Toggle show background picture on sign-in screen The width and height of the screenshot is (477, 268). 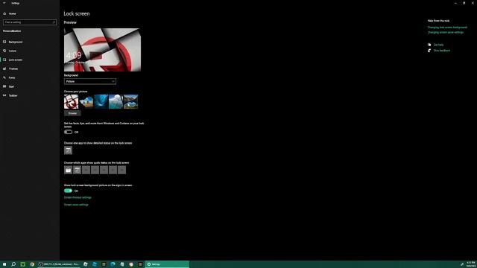pyautogui.click(x=68, y=191)
